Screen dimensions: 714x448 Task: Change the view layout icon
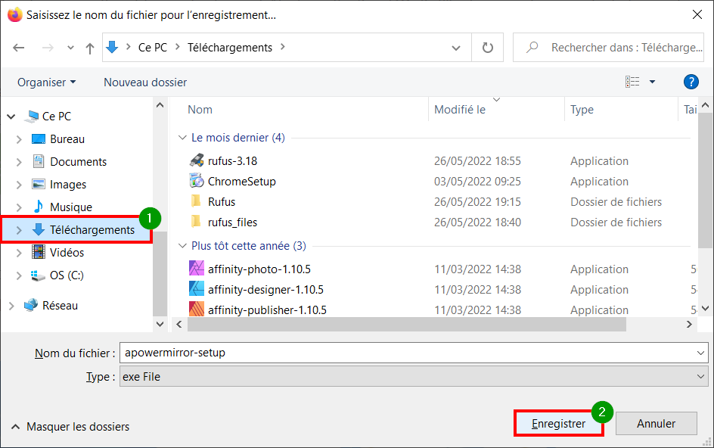tap(632, 82)
